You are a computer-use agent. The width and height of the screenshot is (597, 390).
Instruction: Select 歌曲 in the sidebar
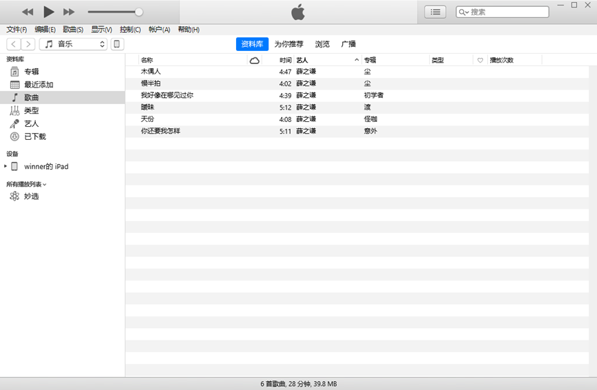tap(62, 97)
